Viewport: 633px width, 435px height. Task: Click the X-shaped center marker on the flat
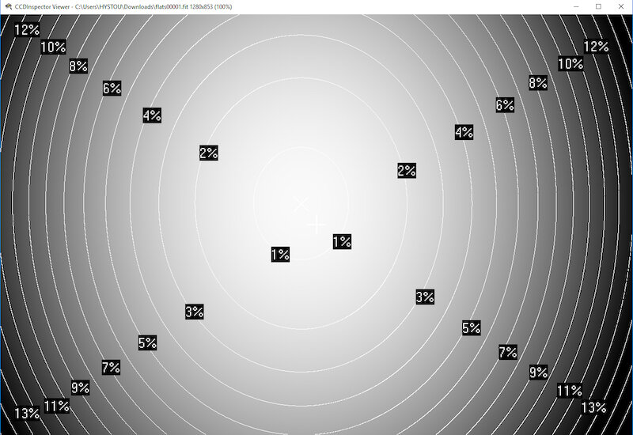(x=301, y=205)
